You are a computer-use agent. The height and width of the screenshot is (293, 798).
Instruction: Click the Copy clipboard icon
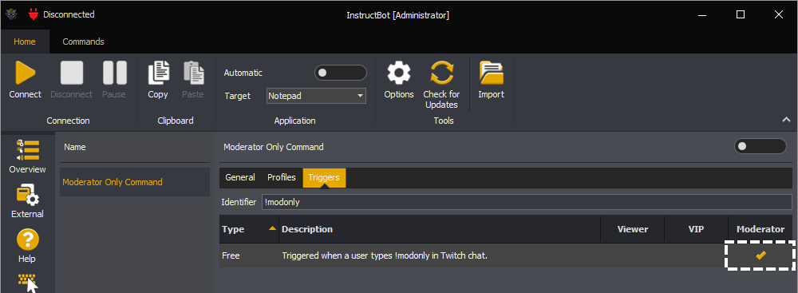coord(158,73)
